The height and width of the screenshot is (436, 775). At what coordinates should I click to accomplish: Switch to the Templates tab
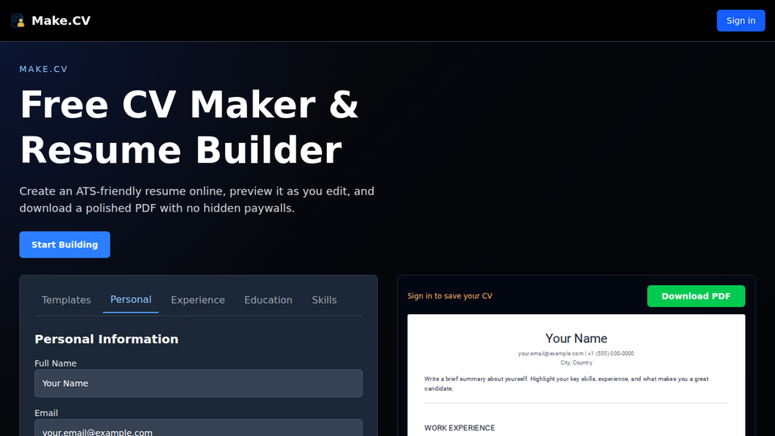(66, 300)
